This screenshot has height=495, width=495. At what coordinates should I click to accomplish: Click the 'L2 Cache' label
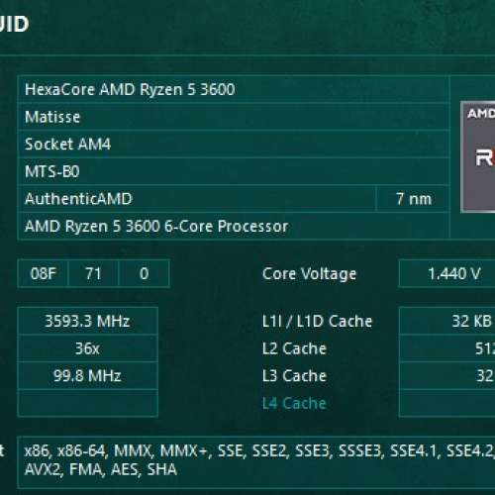pyautogui.click(x=294, y=348)
